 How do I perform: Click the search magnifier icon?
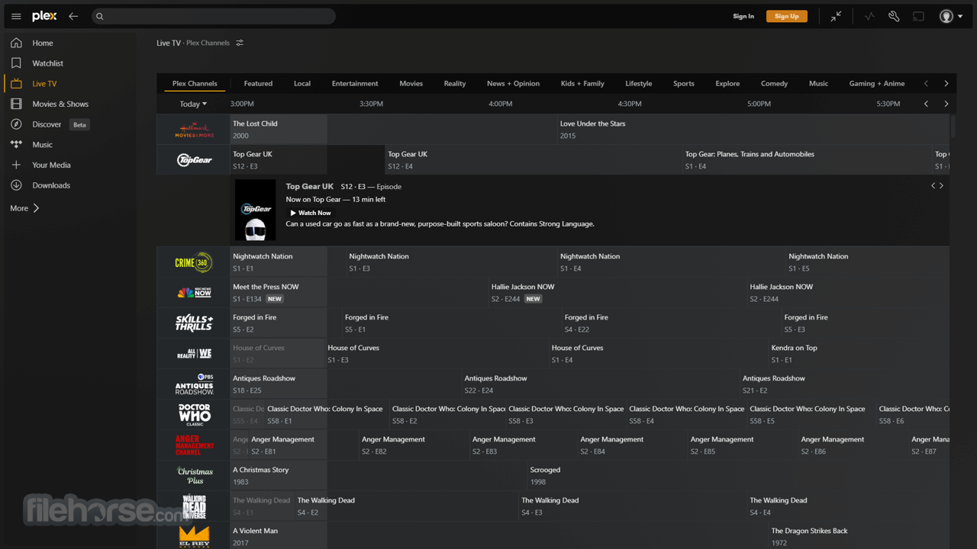pos(100,16)
